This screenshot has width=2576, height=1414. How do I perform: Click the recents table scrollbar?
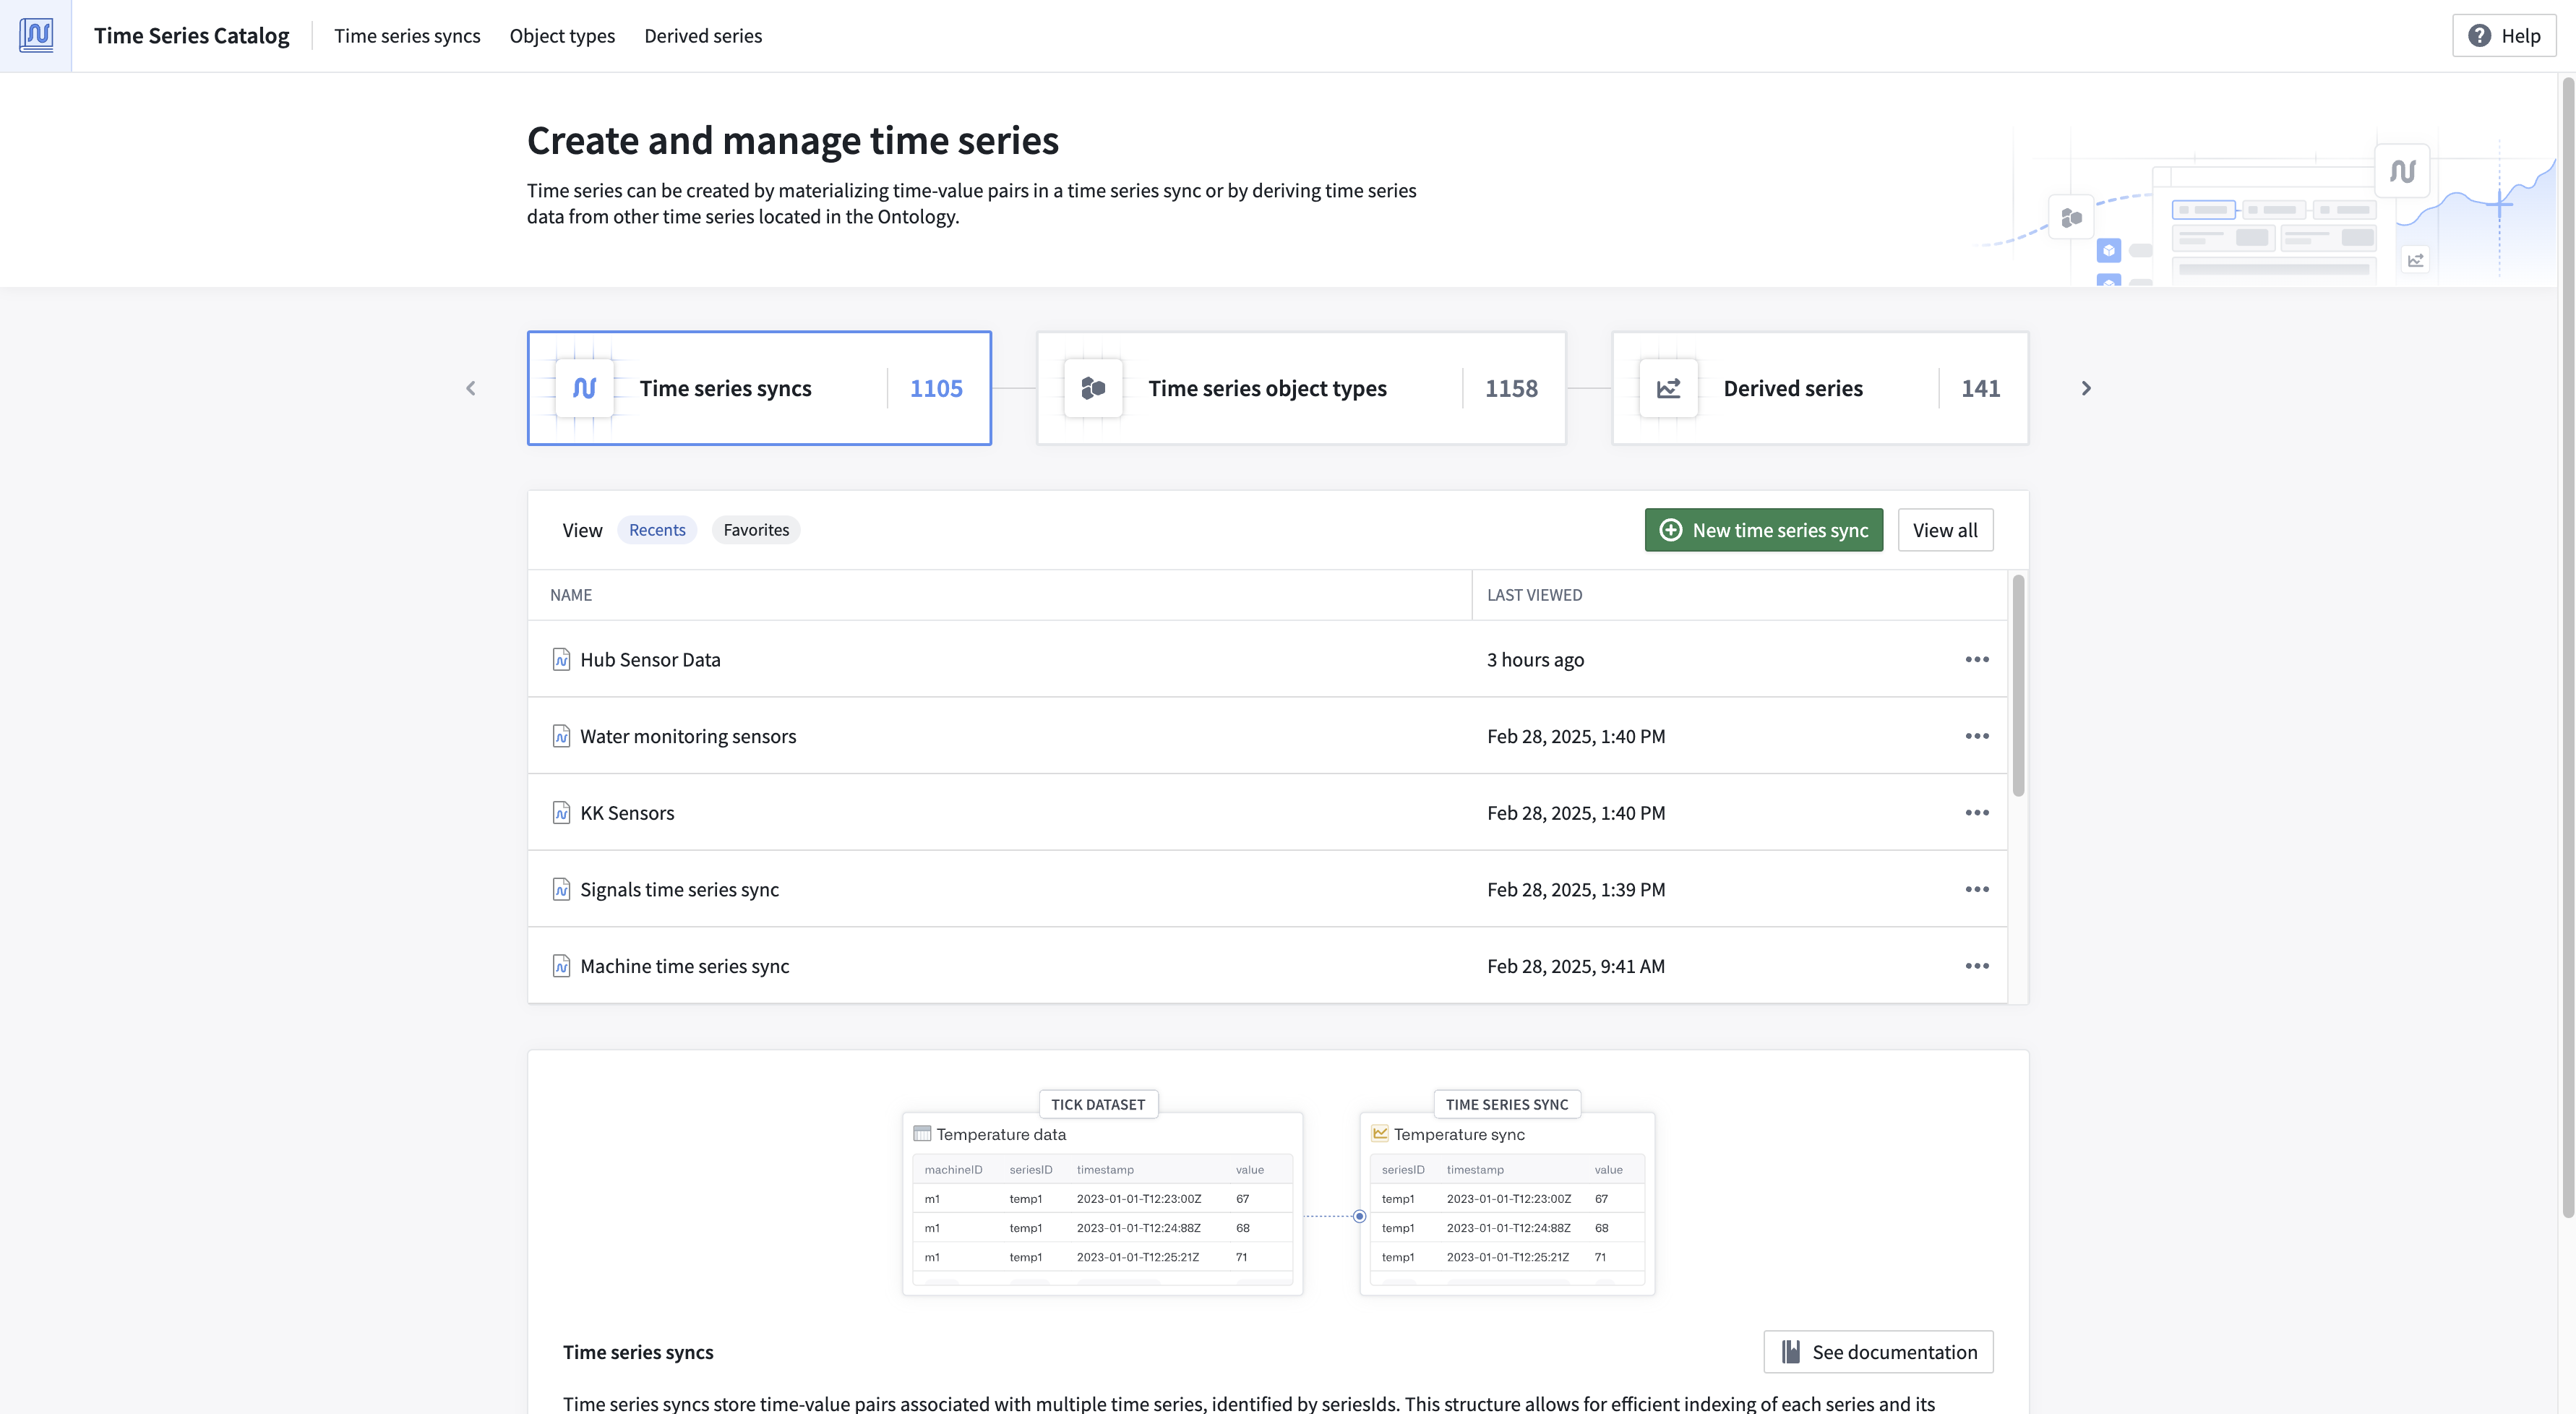[2018, 686]
